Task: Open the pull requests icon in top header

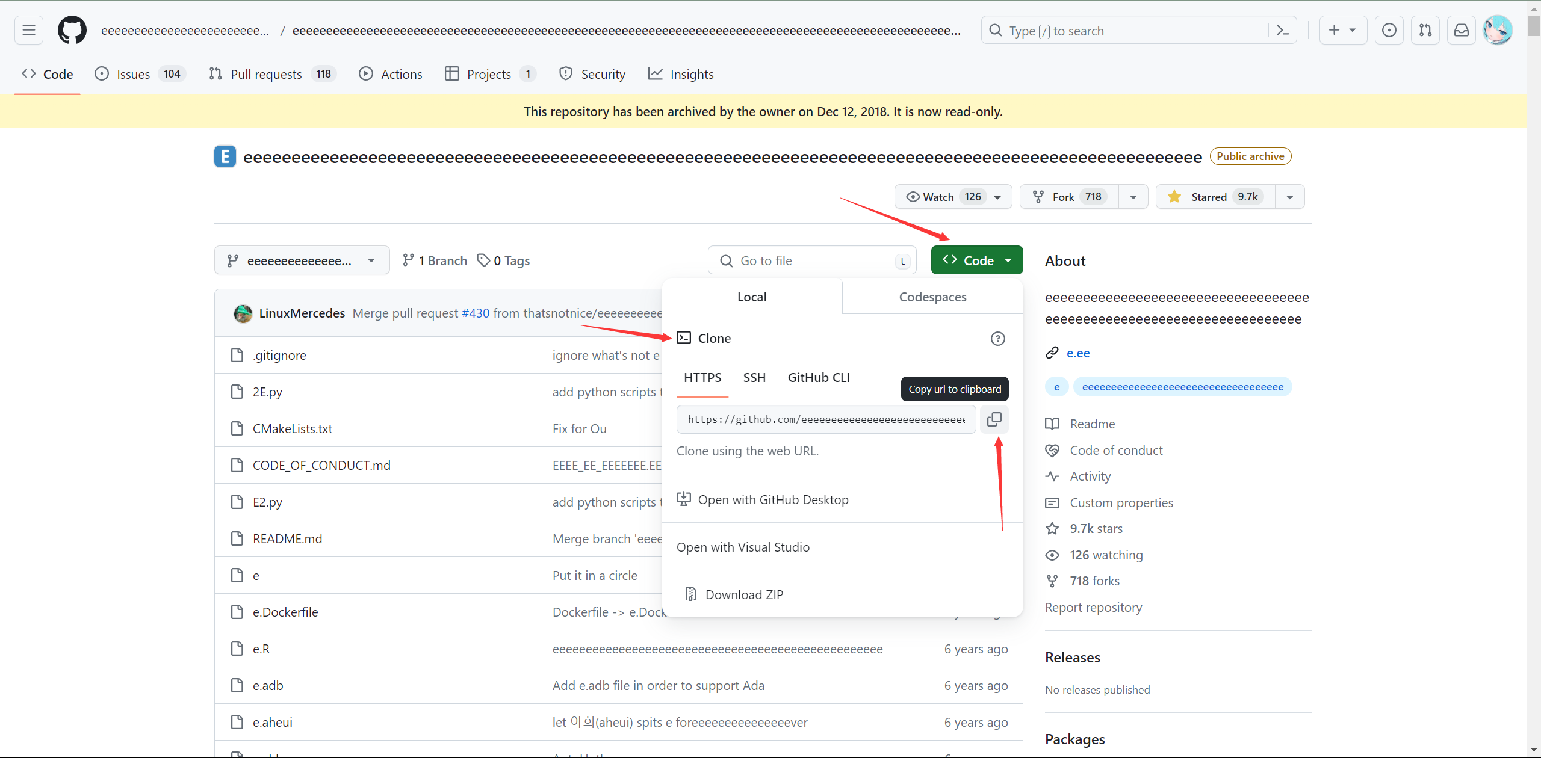Action: tap(1425, 30)
